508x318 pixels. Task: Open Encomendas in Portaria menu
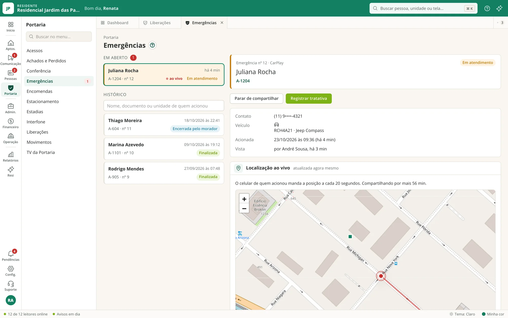(59, 91)
